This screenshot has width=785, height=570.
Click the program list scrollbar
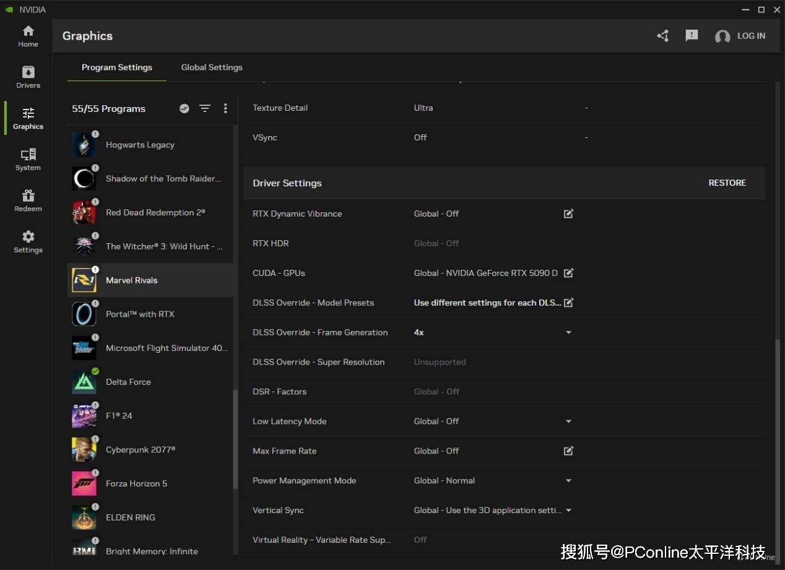[235, 439]
